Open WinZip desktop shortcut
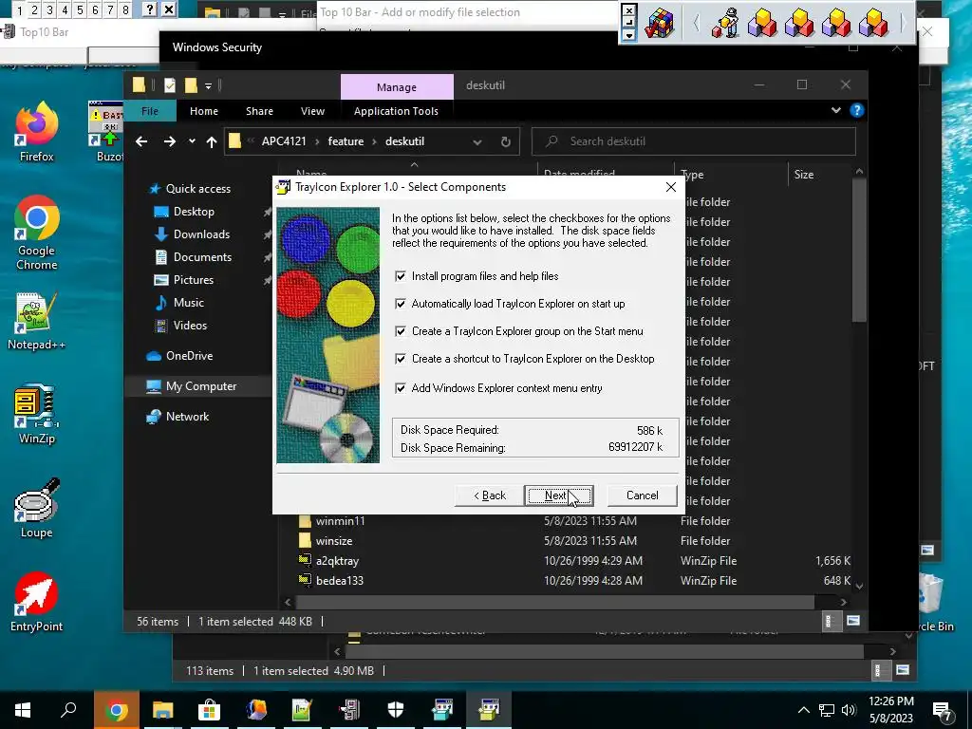 pos(37,414)
